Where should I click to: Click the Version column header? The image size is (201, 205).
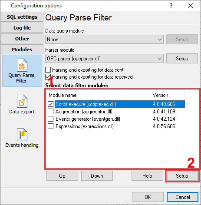(x=167, y=95)
